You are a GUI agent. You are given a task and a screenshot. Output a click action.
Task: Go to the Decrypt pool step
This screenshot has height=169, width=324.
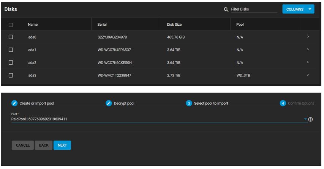(x=124, y=104)
